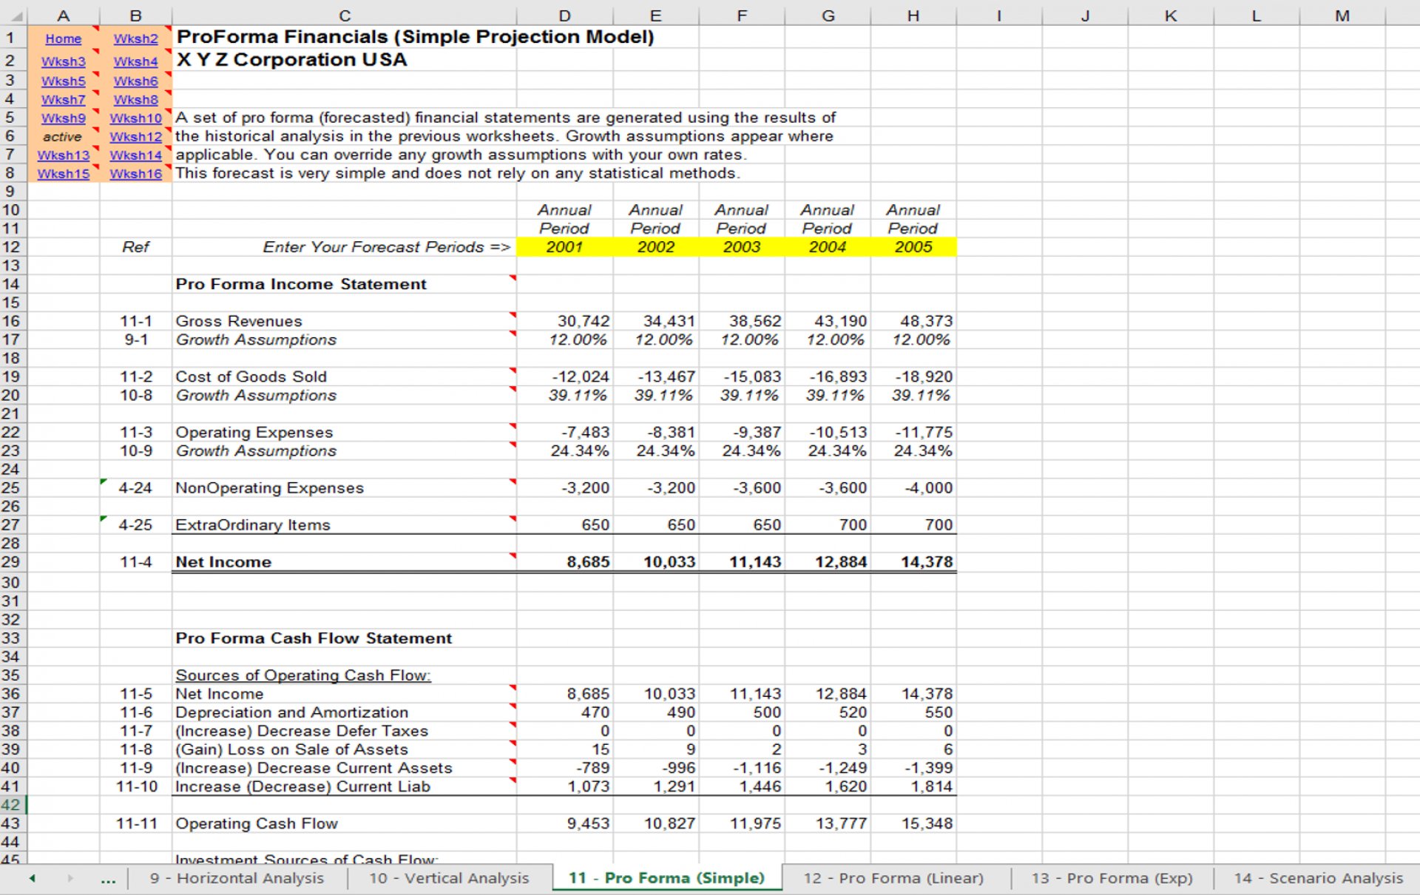This screenshot has height=895, width=1420.
Task: Go to the Wksh16 link
Action: pyautogui.click(x=135, y=174)
